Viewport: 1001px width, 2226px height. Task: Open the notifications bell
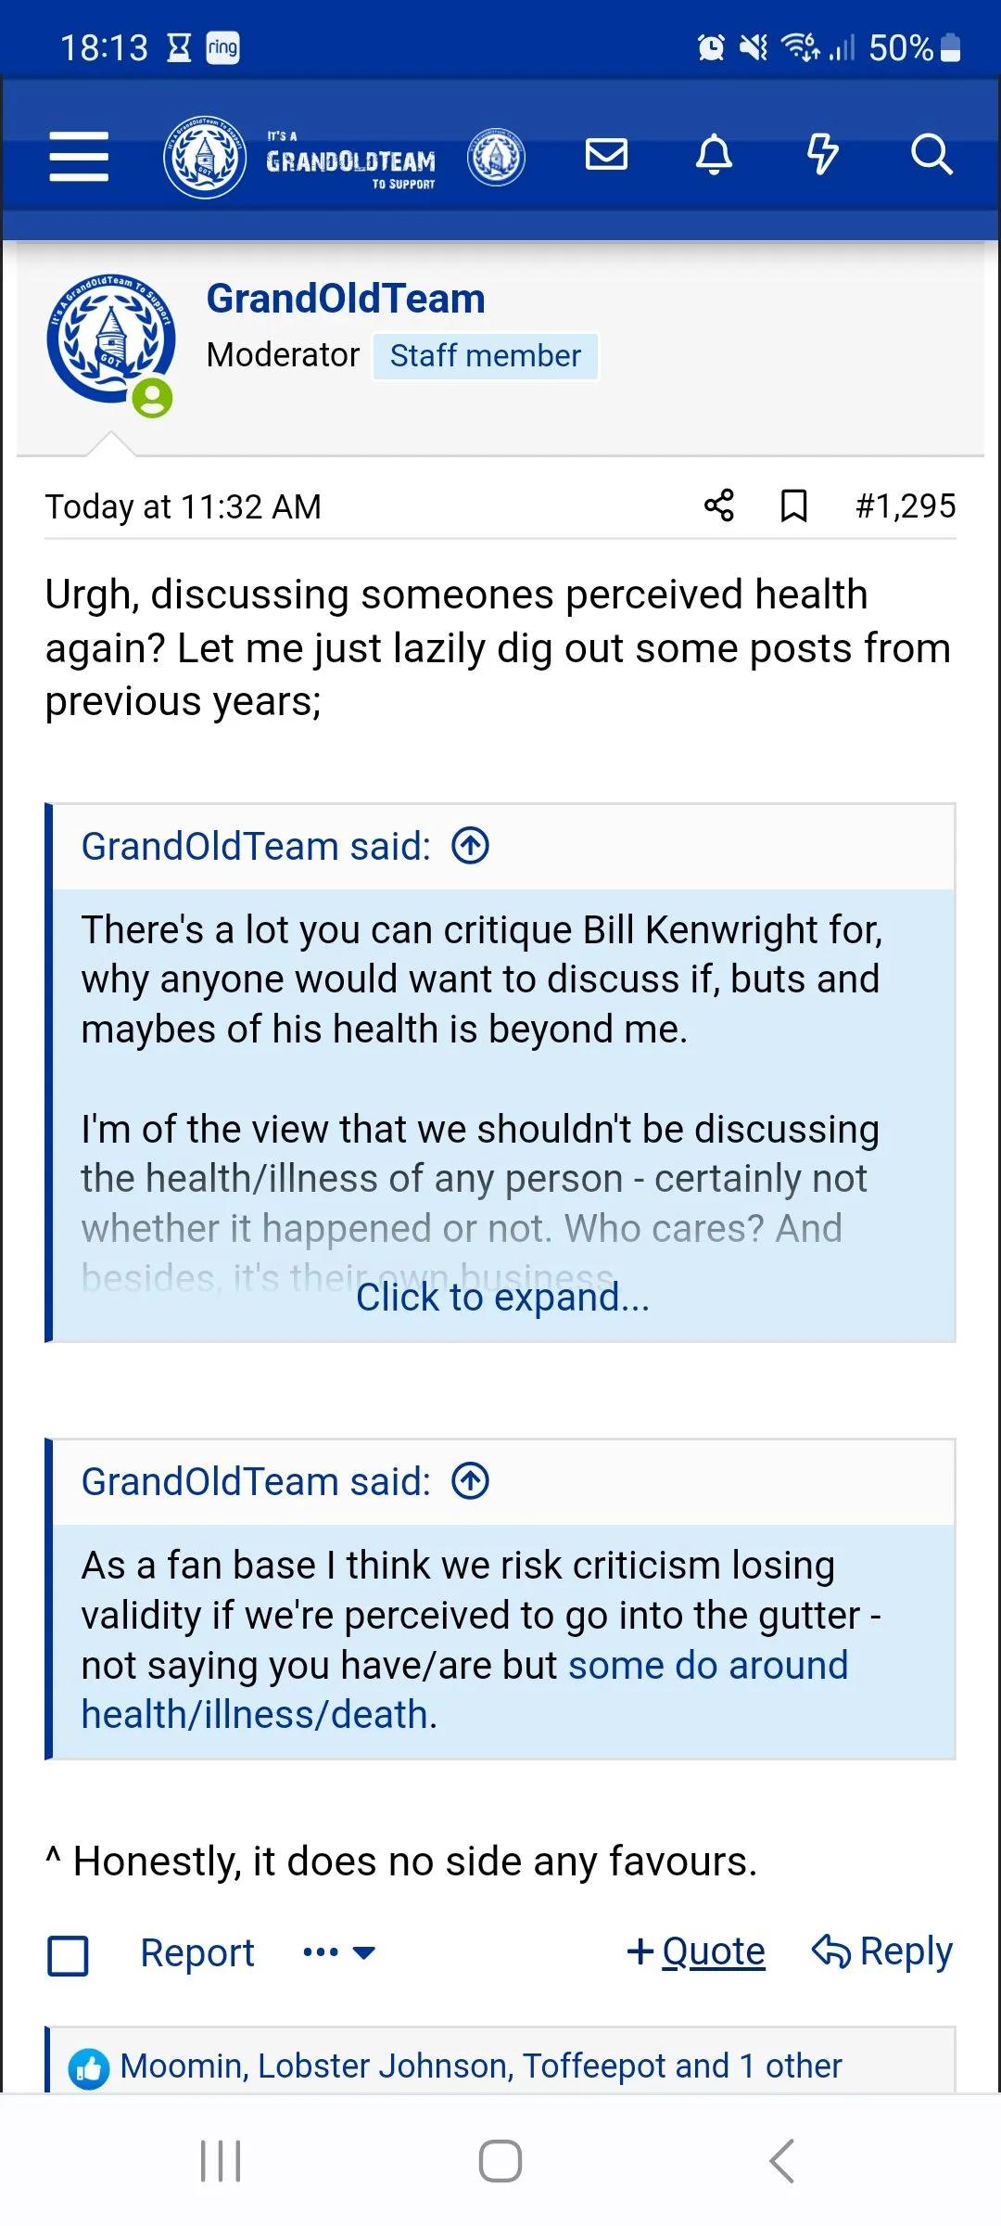coord(714,154)
